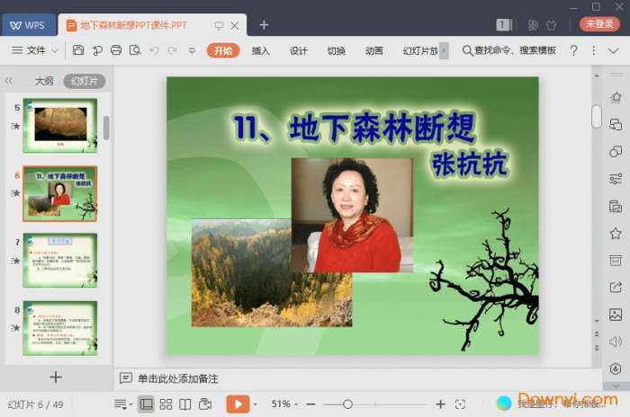This screenshot has height=417, width=630.
Task: Switch to the 幻灯片 thumbnails view
Action: click(x=85, y=81)
